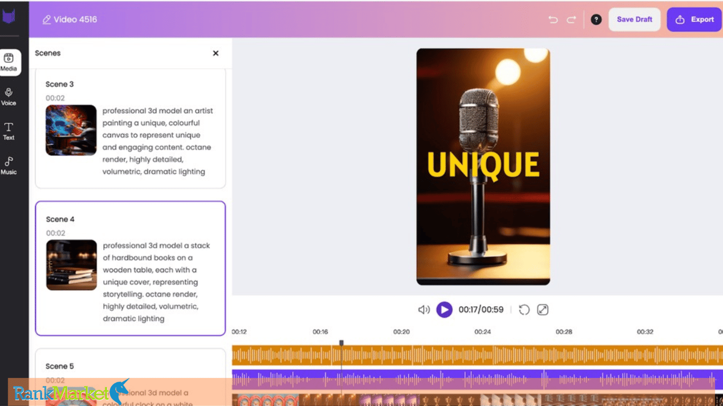Click the pencil icon beside Video 4516

(x=47, y=20)
